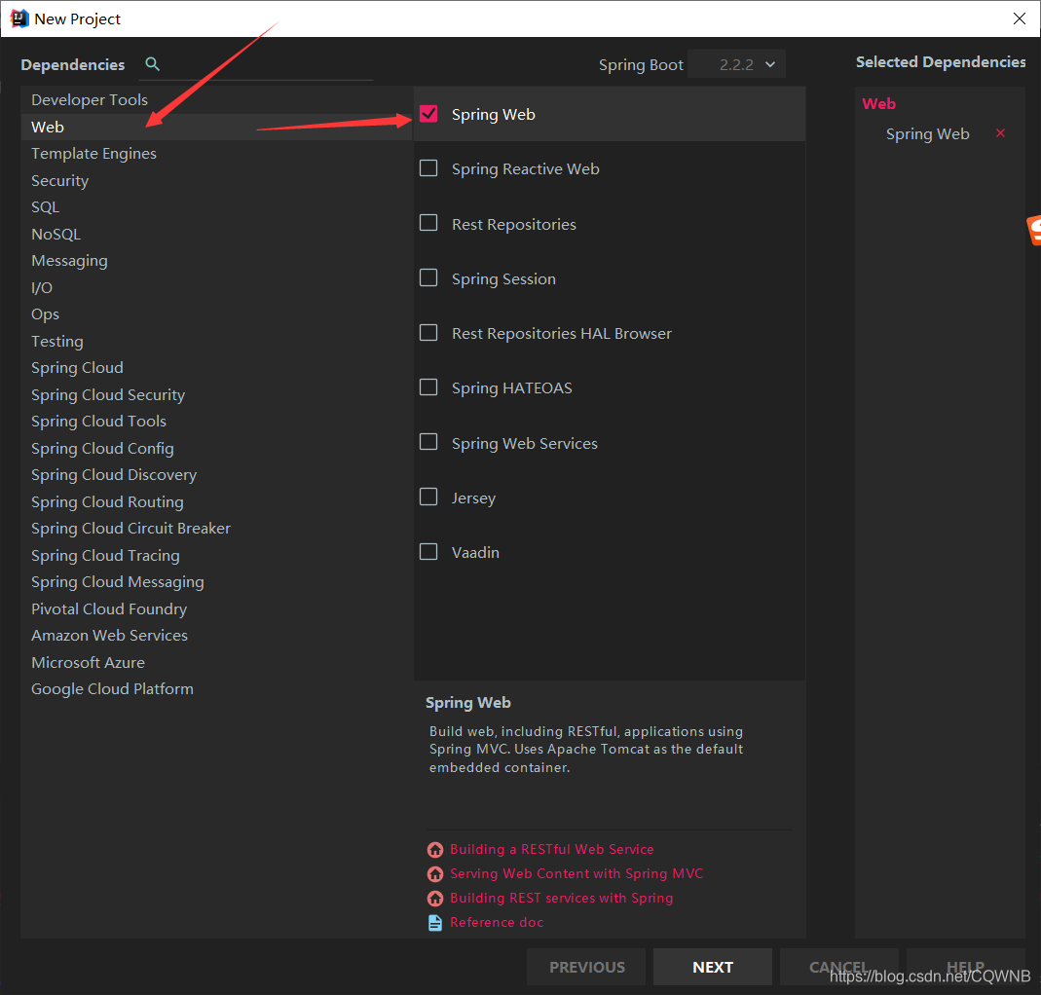Image resolution: width=1041 pixels, height=995 pixels.
Task: Open Amazon Web Services category
Action: point(216,636)
